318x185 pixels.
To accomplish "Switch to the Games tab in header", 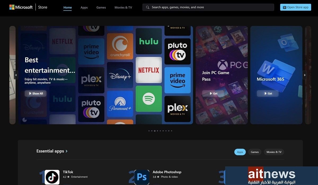I will pos(101,7).
